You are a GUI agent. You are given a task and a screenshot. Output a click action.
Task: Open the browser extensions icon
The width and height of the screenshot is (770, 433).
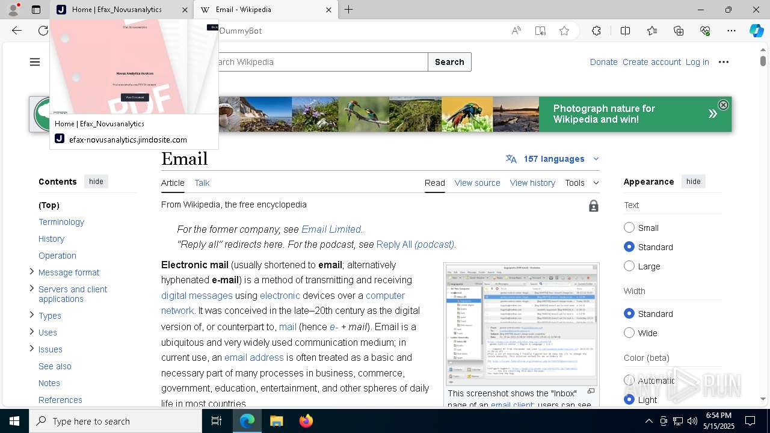click(596, 31)
